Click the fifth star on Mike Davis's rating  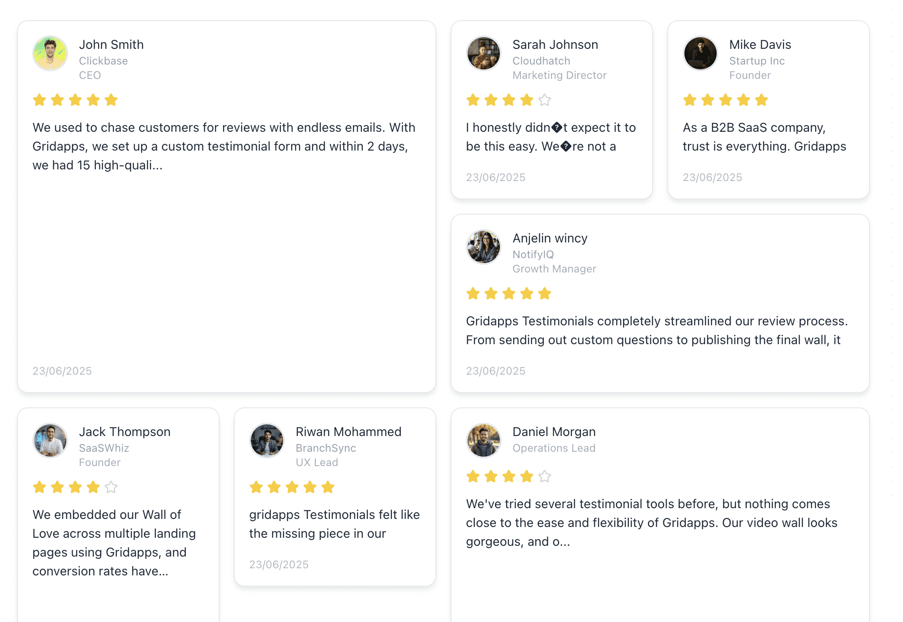pyautogui.click(x=761, y=100)
